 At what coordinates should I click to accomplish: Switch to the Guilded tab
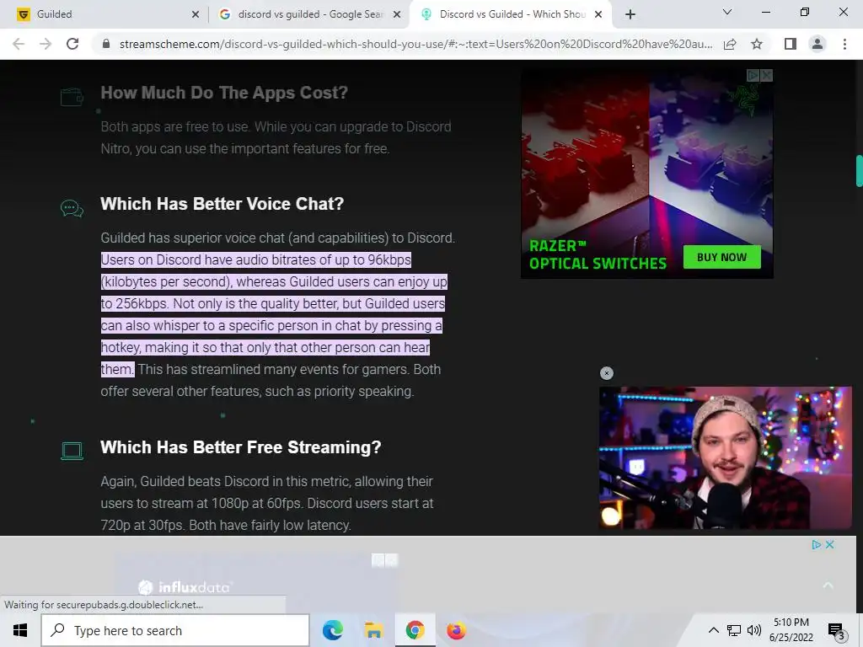pos(105,14)
